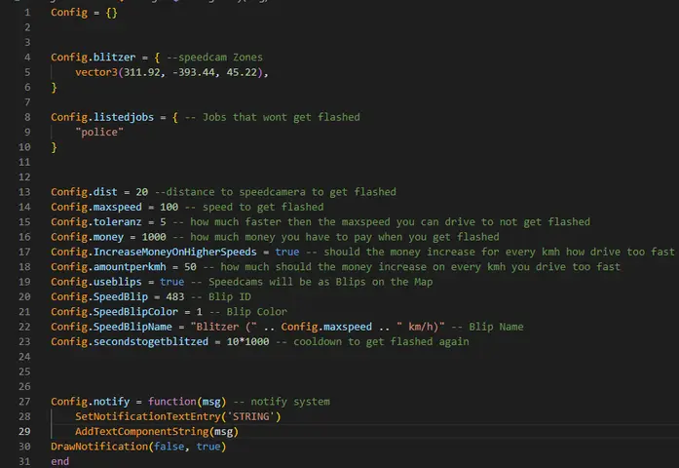The height and width of the screenshot is (468, 679).
Task: Click 'DrawNotification' on line 30
Action: pyautogui.click(x=99, y=447)
